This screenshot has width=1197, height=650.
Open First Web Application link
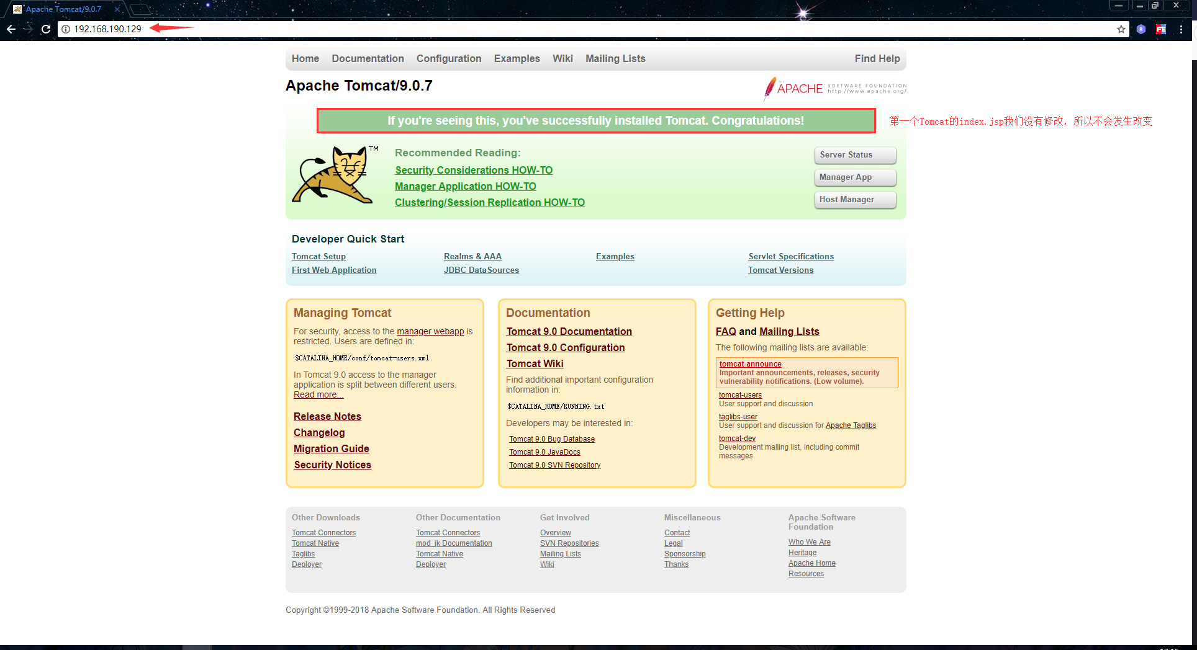click(x=334, y=270)
